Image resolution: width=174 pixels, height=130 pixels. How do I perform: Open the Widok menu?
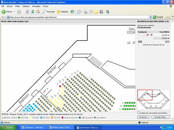click(x=17, y=6)
